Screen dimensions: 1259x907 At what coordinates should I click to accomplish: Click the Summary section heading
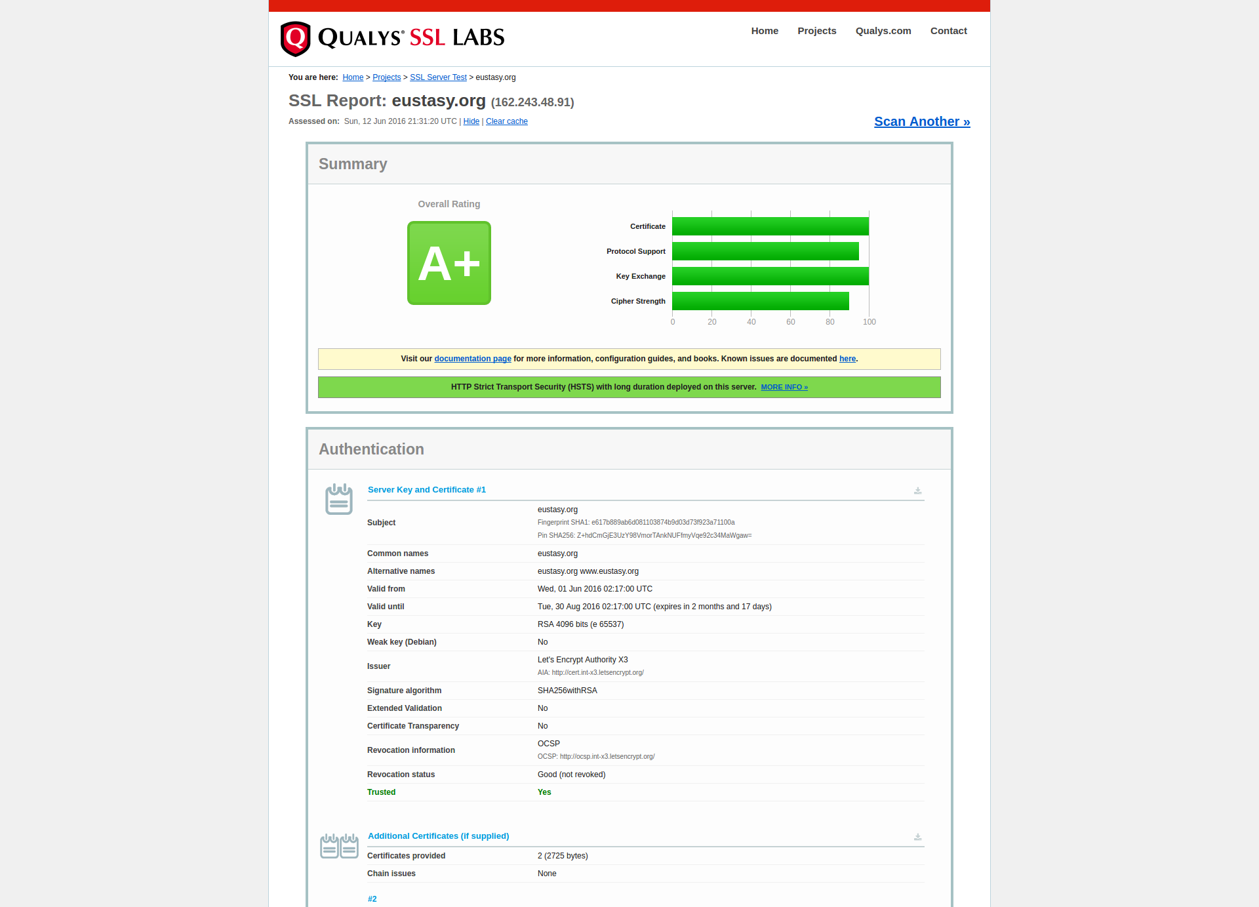(x=353, y=164)
